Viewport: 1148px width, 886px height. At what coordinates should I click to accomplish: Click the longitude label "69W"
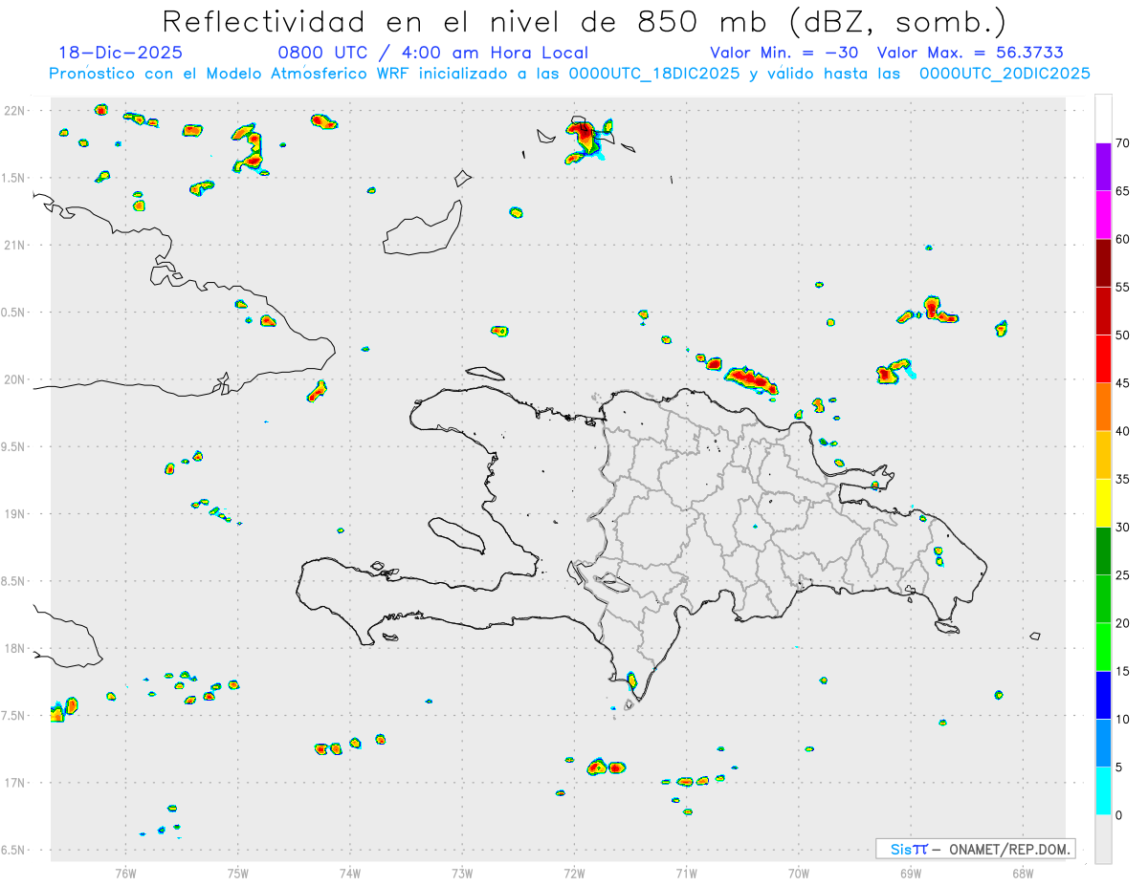coord(911,873)
